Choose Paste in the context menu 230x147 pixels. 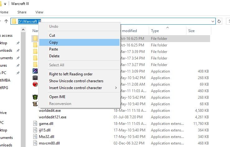click(x=79, y=49)
